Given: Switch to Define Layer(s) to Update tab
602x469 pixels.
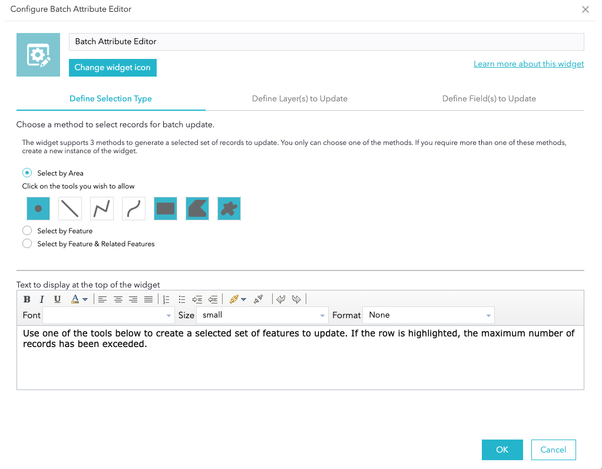Looking at the screenshot, I should (x=300, y=99).
